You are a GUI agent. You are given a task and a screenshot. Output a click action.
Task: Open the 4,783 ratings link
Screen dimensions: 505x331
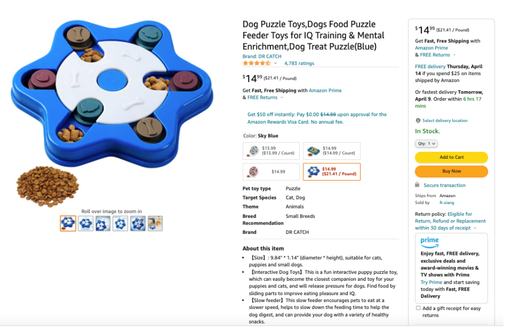click(x=299, y=63)
